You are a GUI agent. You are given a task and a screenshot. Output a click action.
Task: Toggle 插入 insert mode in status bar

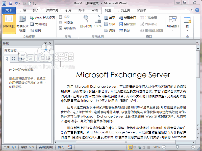61,147
